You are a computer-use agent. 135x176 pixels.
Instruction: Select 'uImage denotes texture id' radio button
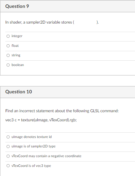point(8,137)
